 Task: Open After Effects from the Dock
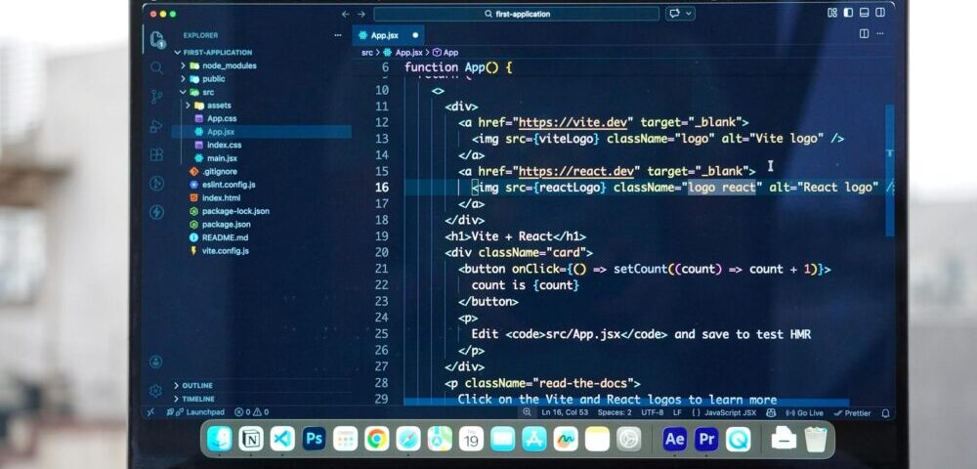(675, 439)
